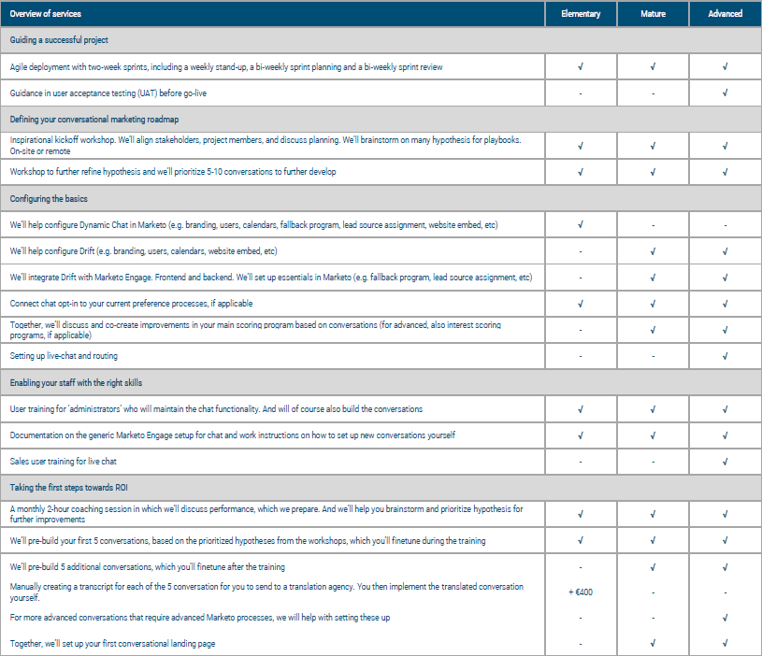
Task: Click Mature checkmark for 5 additional conversations row
Action: point(653,567)
